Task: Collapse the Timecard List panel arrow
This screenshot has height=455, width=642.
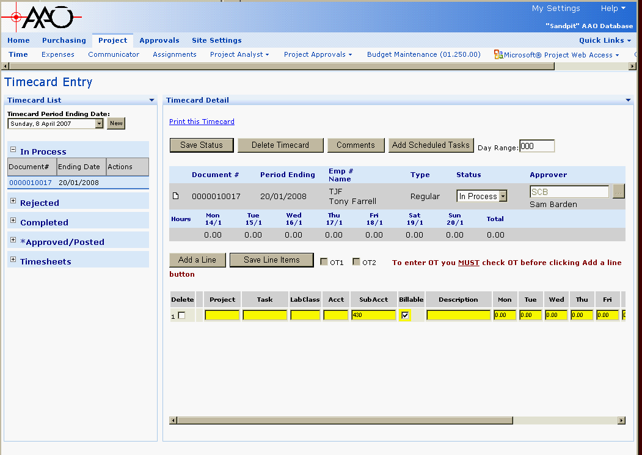Action: pyautogui.click(x=151, y=100)
